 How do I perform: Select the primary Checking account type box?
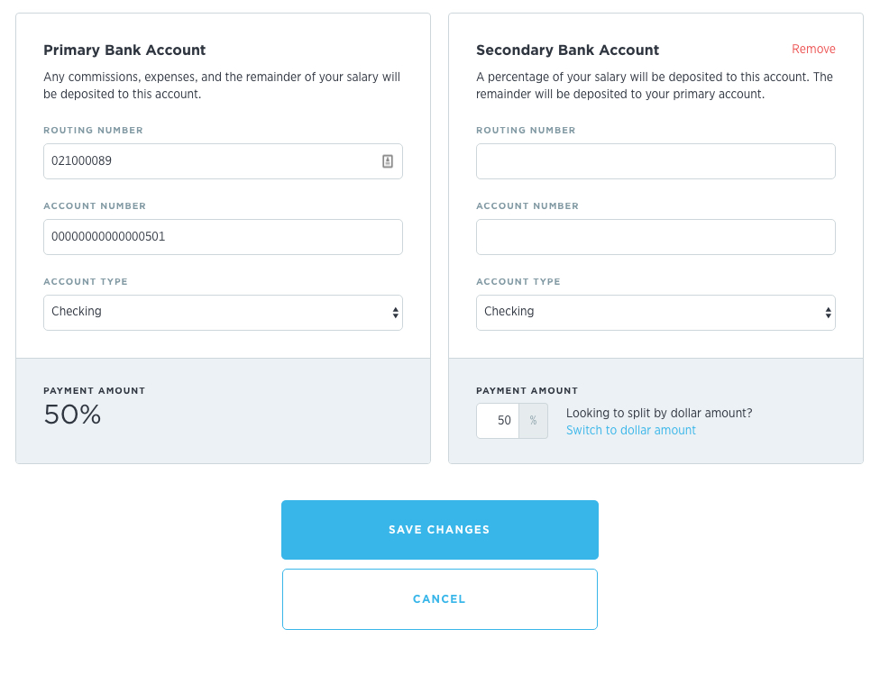223,313
